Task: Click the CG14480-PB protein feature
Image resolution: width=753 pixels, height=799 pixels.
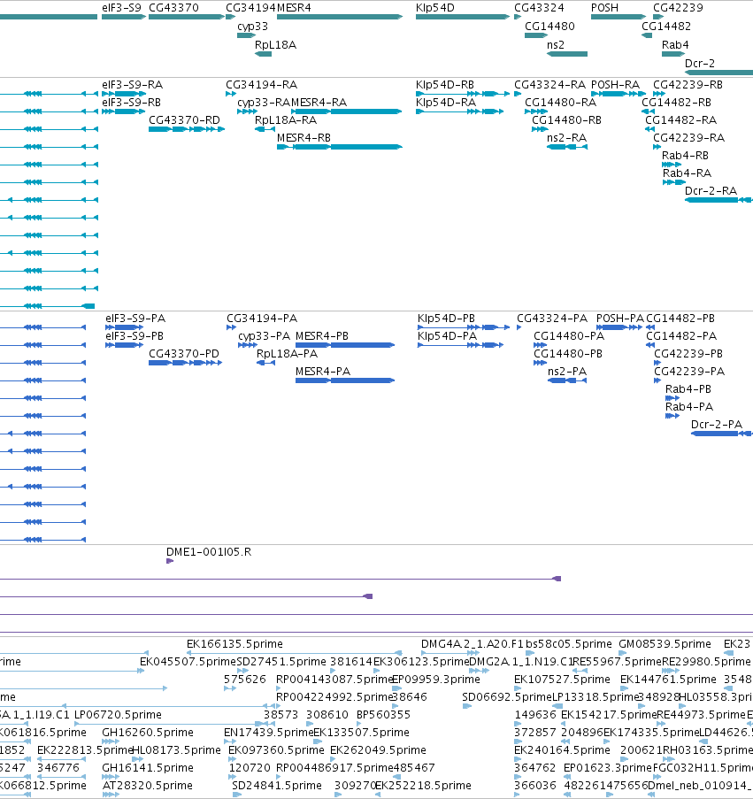Action: pyautogui.click(x=540, y=363)
